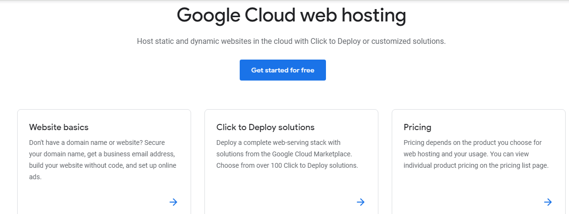Click the Pricing card description paragraph
569x214 pixels.
tap(476, 154)
